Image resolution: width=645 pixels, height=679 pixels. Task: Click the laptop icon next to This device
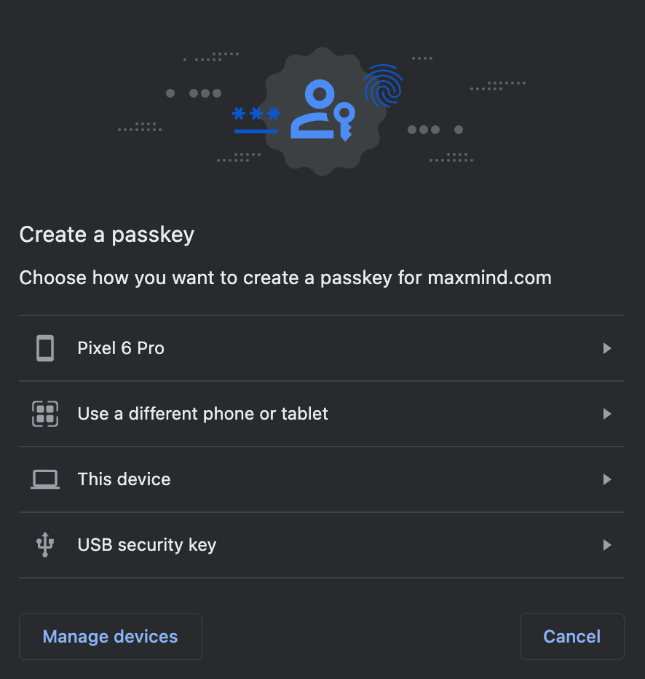click(x=45, y=479)
